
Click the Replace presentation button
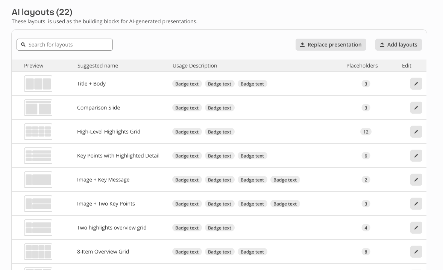331,45
